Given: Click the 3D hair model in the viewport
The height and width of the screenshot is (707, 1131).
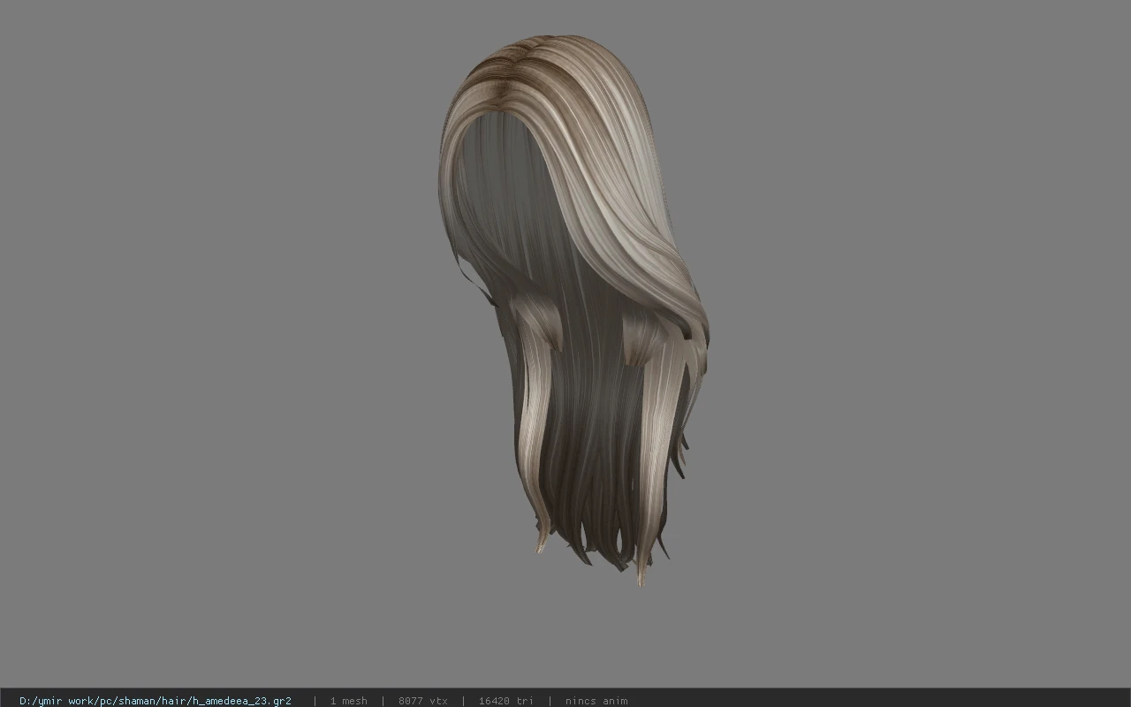Looking at the screenshot, I should [574, 309].
